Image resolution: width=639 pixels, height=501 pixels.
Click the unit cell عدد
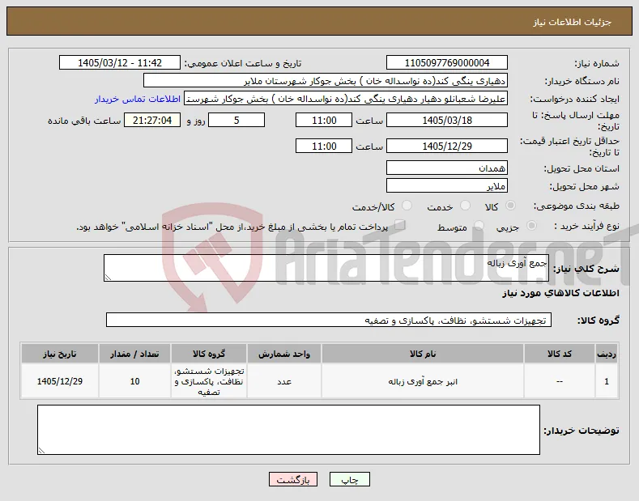coord(284,381)
